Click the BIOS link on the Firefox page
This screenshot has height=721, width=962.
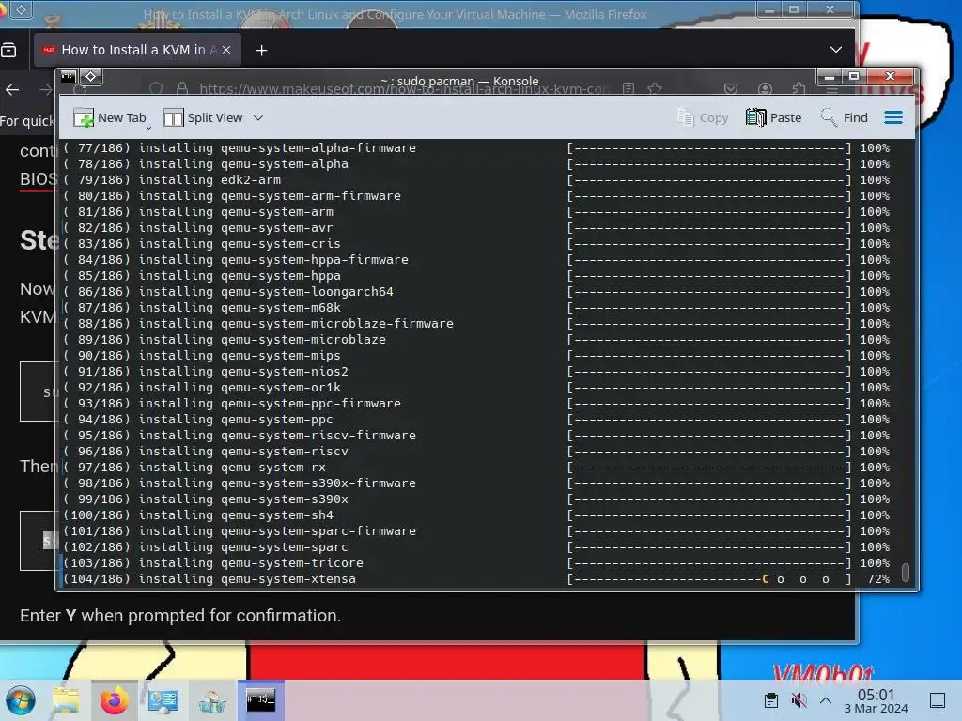(x=38, y=179)
